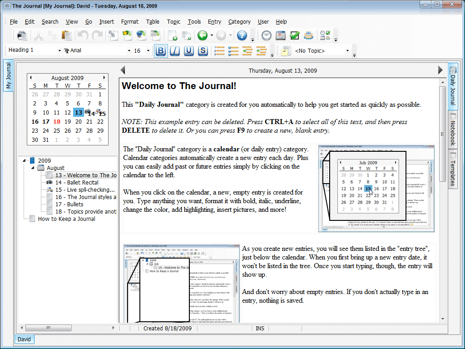465x349 pixels.
Task: Show the next month in the calendar
Action: click(x=104, y=78)
